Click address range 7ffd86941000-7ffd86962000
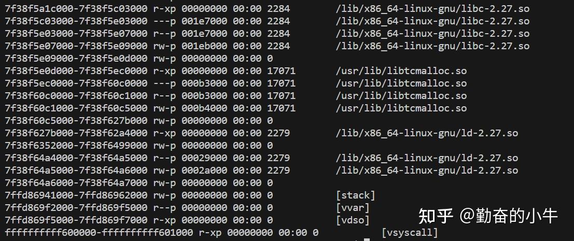The width and height of the screenshot is (574, 241). pos(76,195)
